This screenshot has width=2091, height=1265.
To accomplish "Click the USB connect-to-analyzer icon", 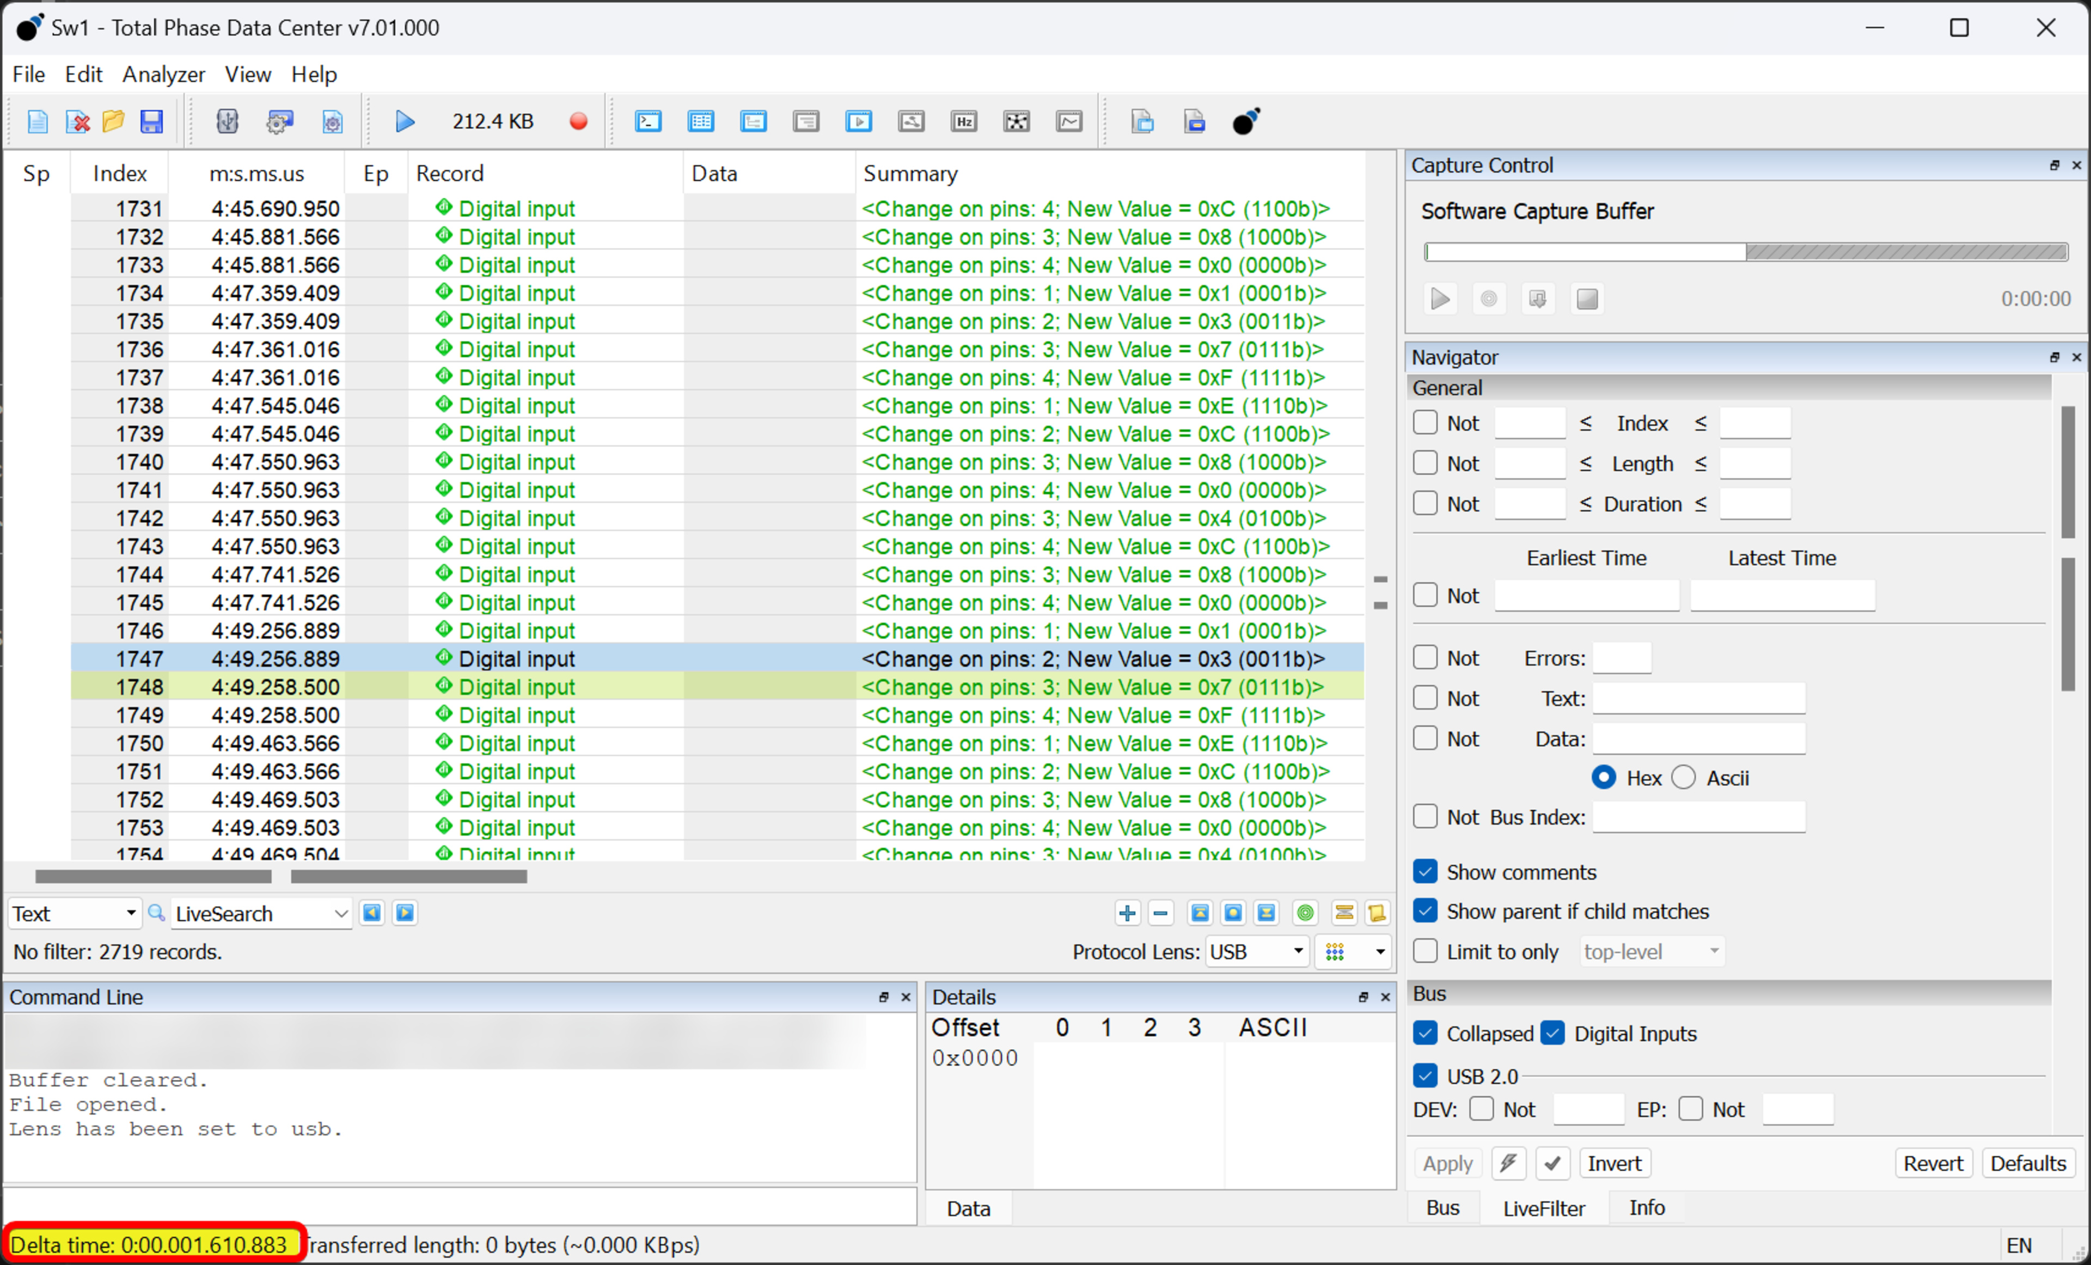I will click(227, 121).
